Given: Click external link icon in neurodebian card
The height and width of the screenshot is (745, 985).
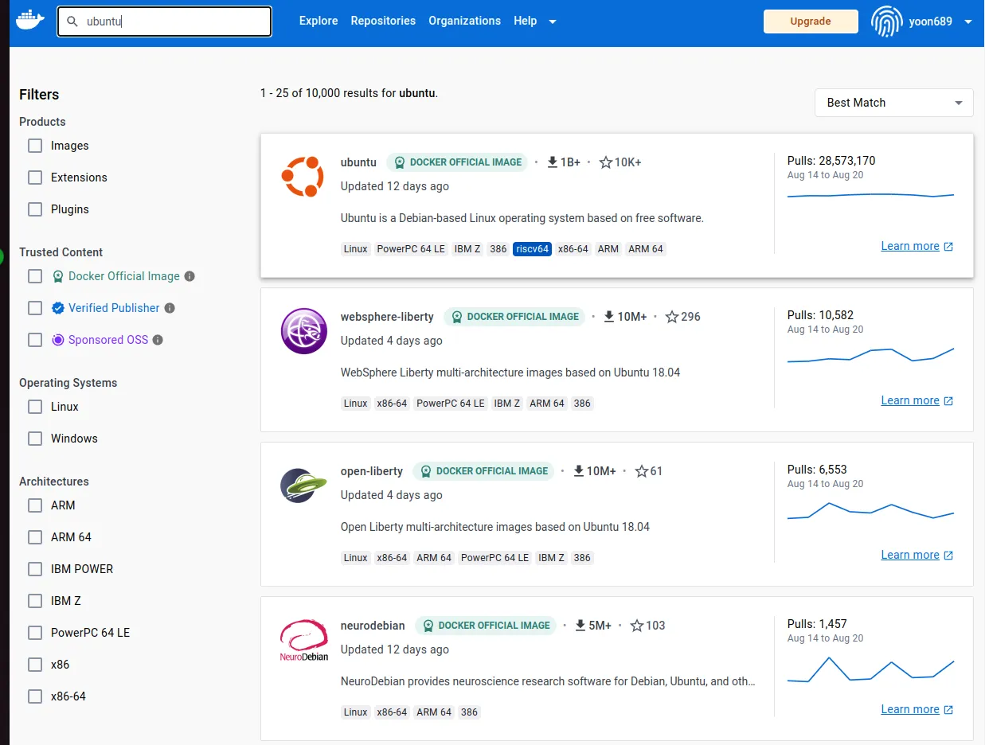Looking at the screenshot, I should pyautogui.click(x=948, y=710).
